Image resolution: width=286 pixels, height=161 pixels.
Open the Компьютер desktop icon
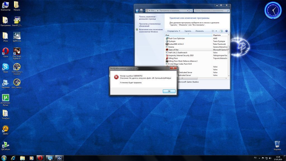click(x=6, y=6)
